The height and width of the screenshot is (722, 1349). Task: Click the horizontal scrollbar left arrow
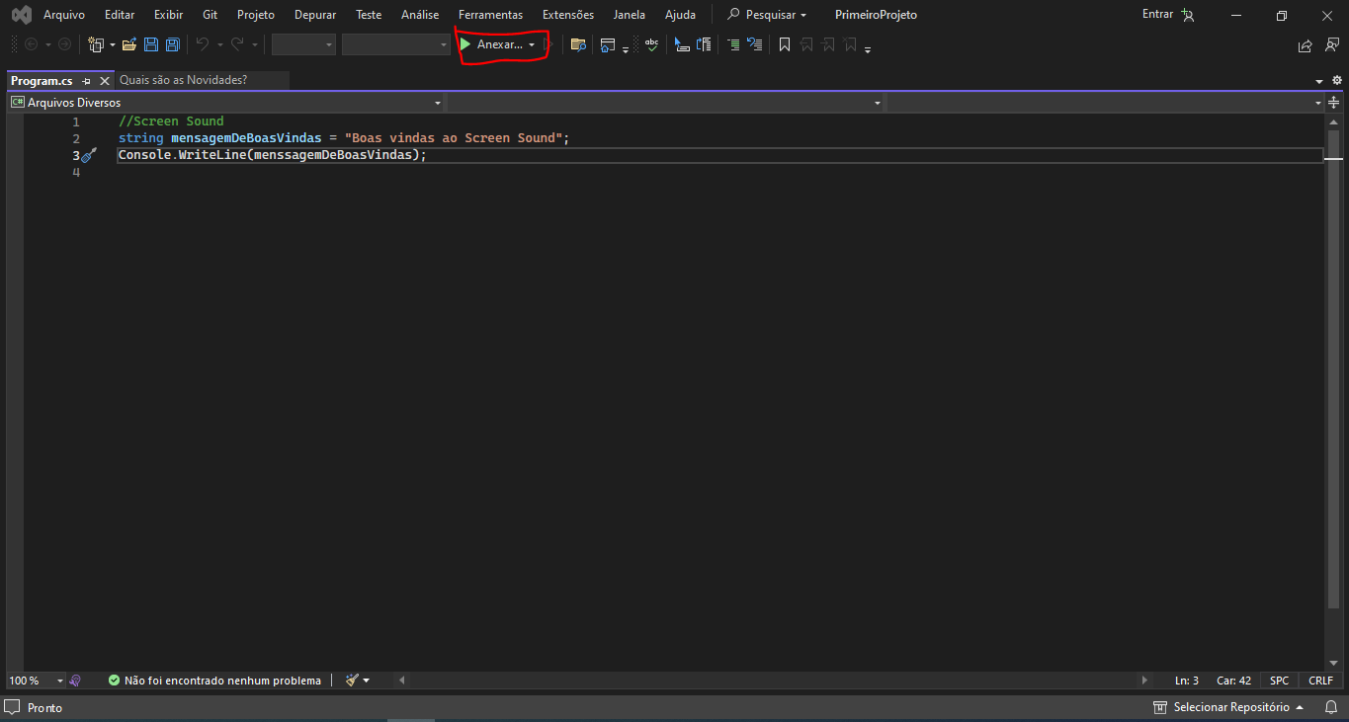coord(401,681)
